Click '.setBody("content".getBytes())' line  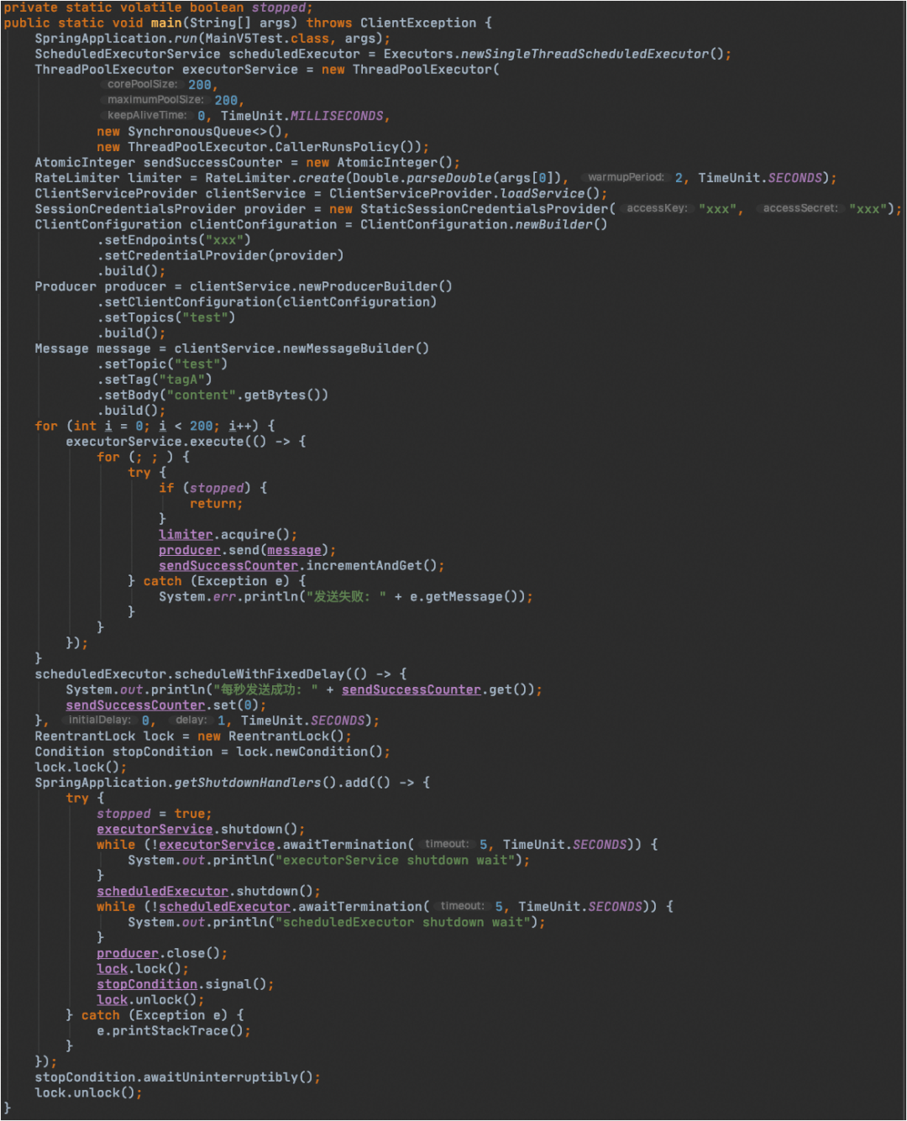212,395
